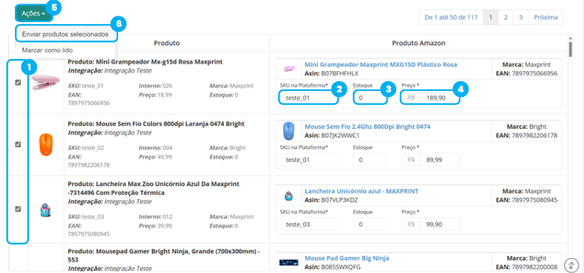Image resolution: width=584 pixels, height=273 pixels.
Task: Click the Amazon pink stapler small icon
Action: [x=289, y=69]
